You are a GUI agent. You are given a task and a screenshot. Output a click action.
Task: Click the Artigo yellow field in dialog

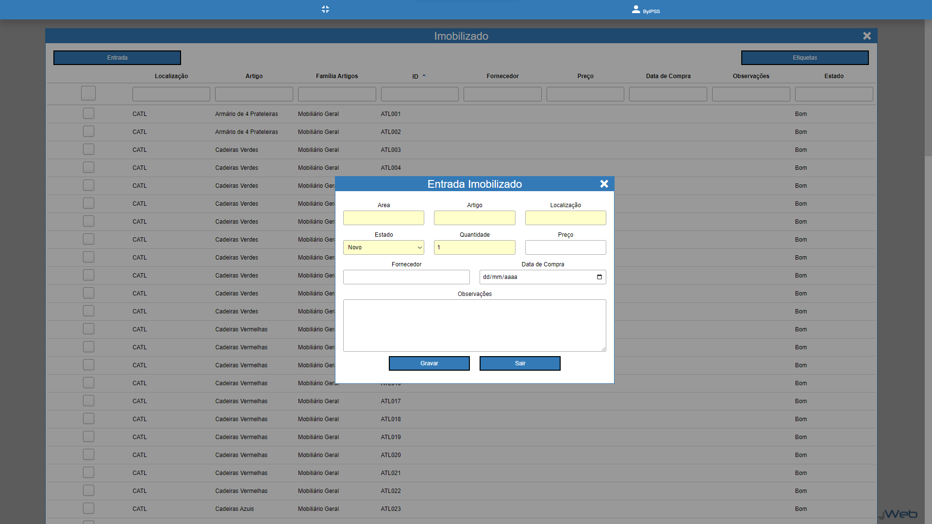474,218
